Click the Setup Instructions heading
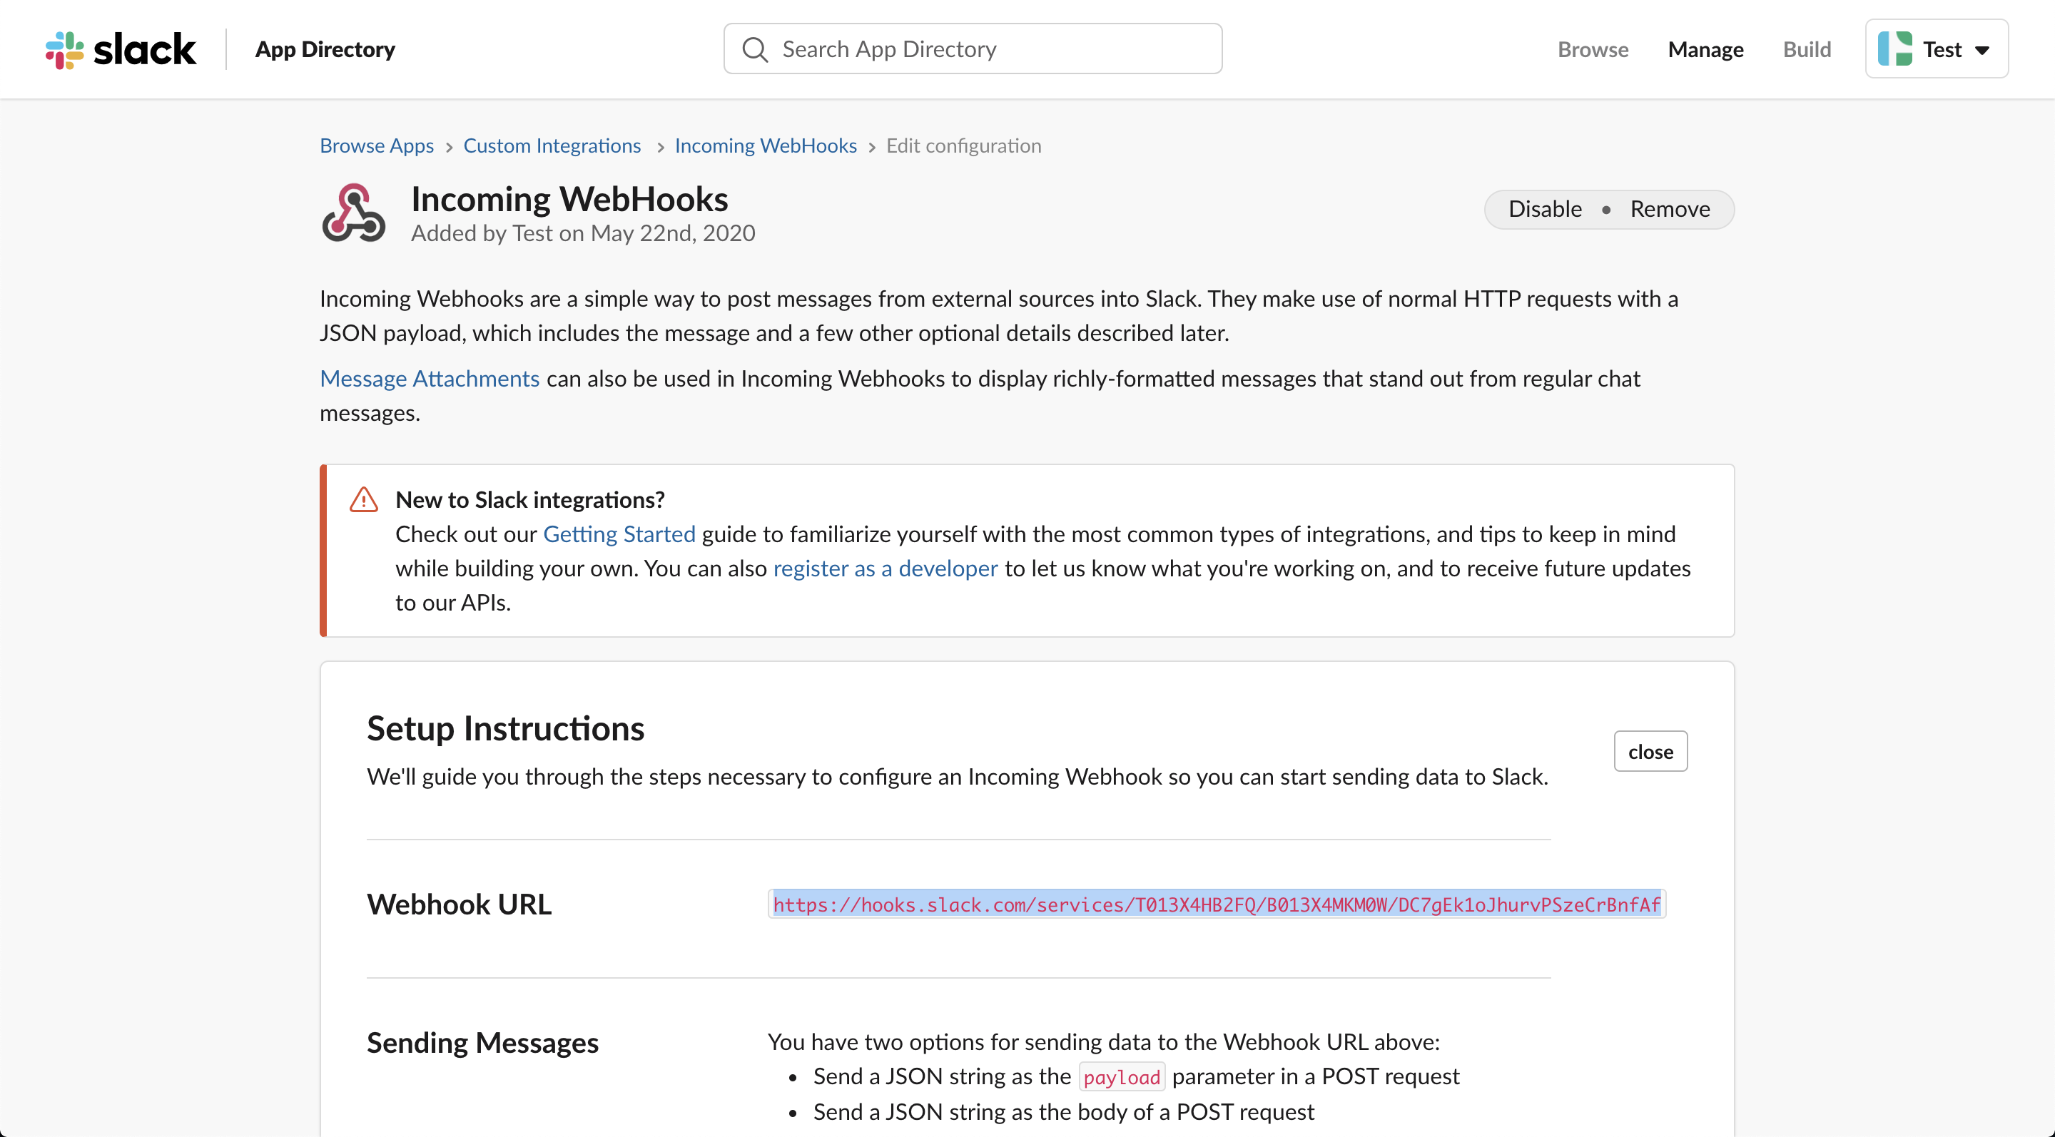The image size is (2055, 1137). 505,728
